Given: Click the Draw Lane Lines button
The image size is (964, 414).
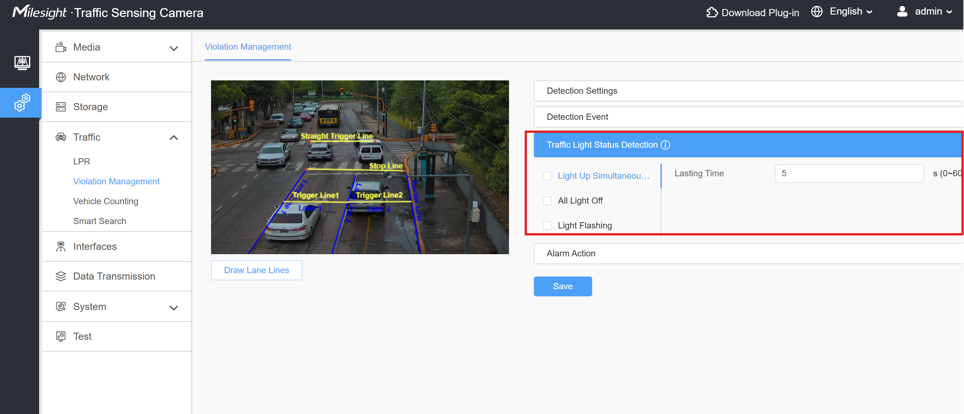Looking at the screenshot, I should point(257,270).
